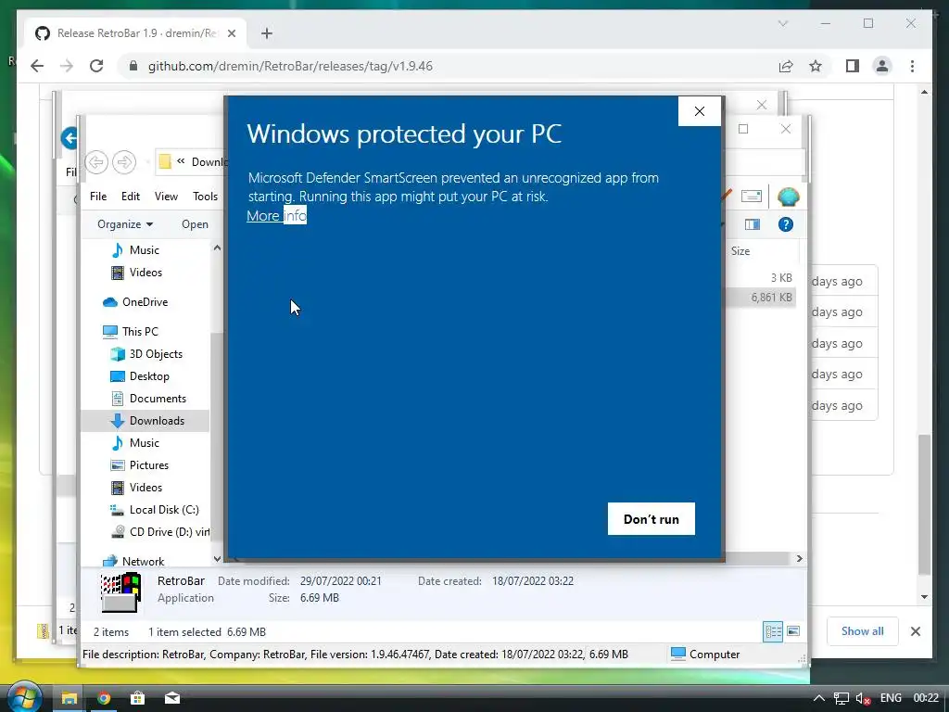Click the More info link in SmartScreen
The image size is (949, 712).
point(276,215)
